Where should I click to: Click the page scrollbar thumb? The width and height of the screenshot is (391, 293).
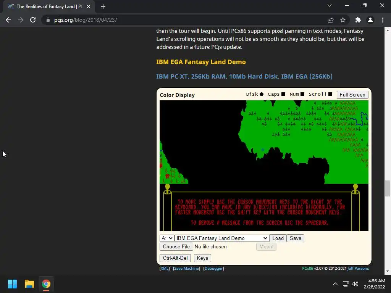(388, 188)
